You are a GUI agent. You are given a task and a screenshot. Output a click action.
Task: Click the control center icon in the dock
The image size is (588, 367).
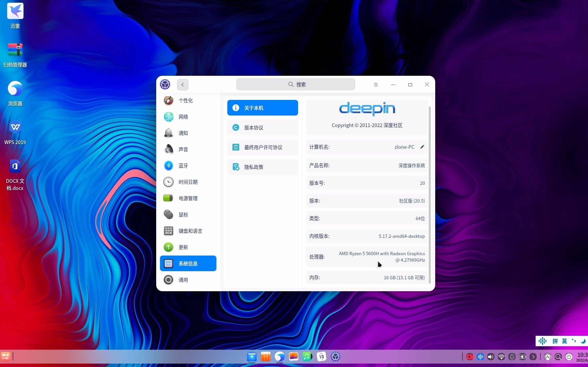(x=336, y=356)
